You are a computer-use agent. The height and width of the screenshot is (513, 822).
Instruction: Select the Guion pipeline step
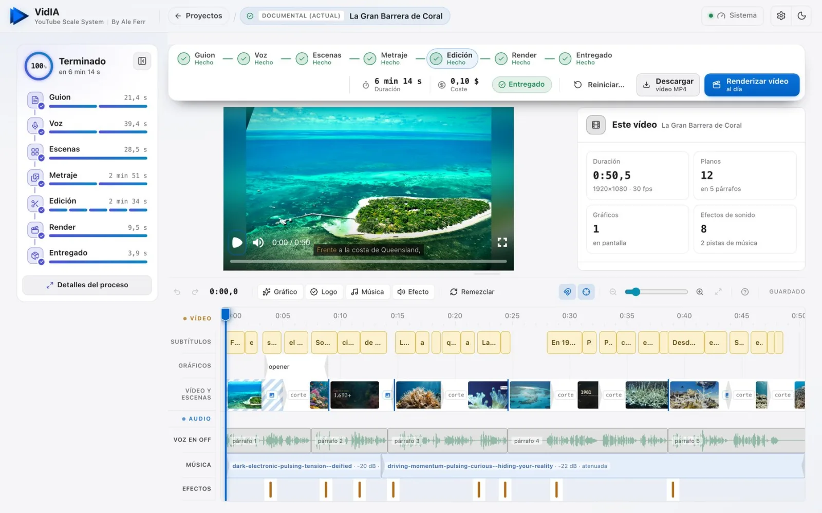click(197, 58)
